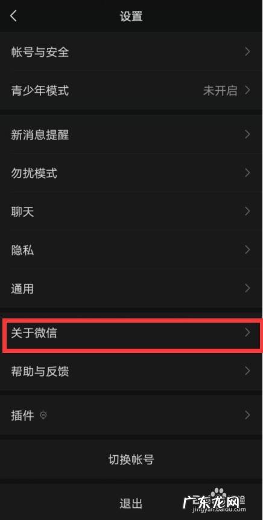Tap the shield icon beside 插件
The width and height of the screenshot is (263, 520).
click(x=43, y=415)
